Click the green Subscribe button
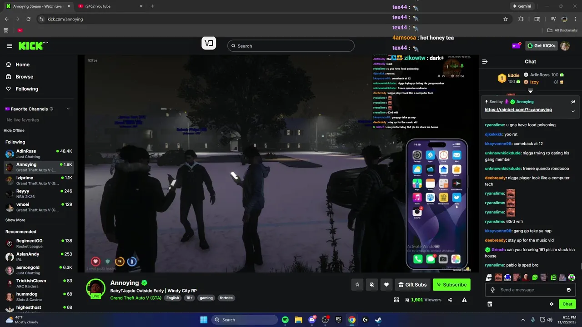The width and height of the screenshot is (582, 327). [x=452, y=285]
